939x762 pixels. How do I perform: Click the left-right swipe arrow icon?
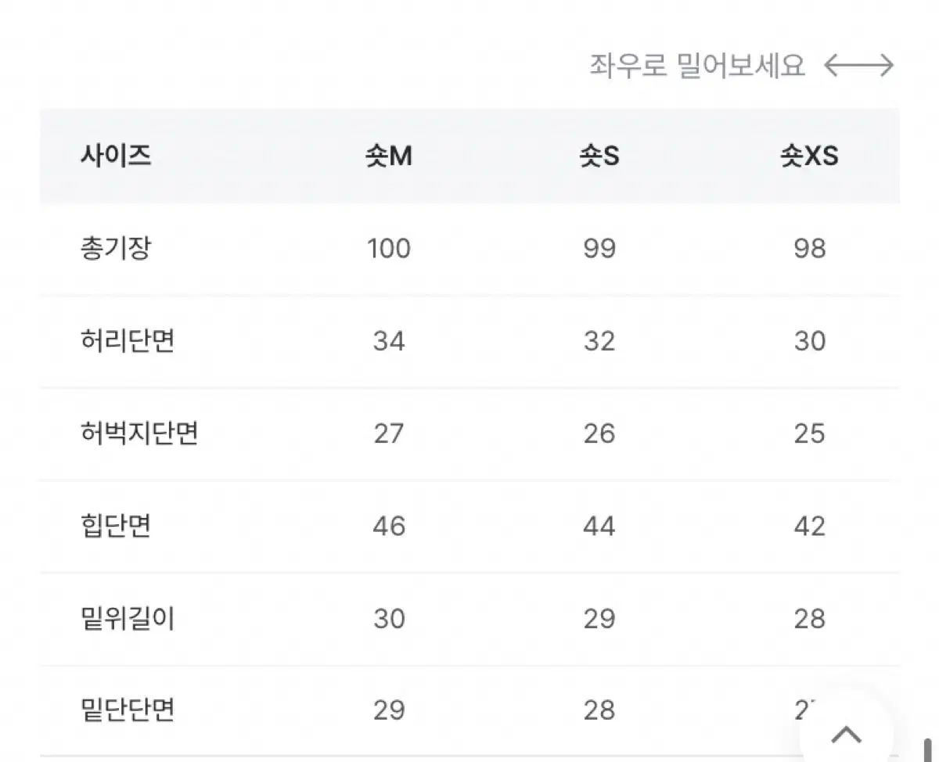859,66
